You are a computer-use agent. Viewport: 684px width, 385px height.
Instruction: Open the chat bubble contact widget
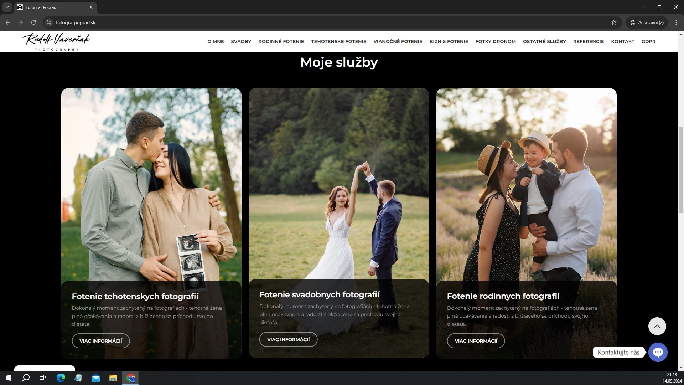pyautogui.click(x=658, y=352)
